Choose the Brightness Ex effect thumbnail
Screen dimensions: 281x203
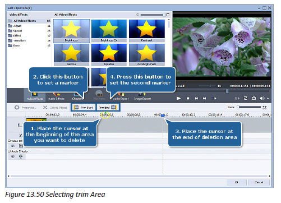point(109,31)
